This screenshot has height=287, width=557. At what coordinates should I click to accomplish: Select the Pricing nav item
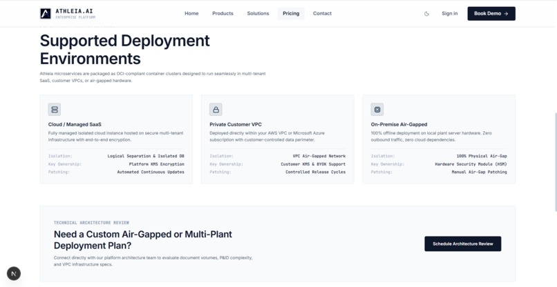pos(291,14)
